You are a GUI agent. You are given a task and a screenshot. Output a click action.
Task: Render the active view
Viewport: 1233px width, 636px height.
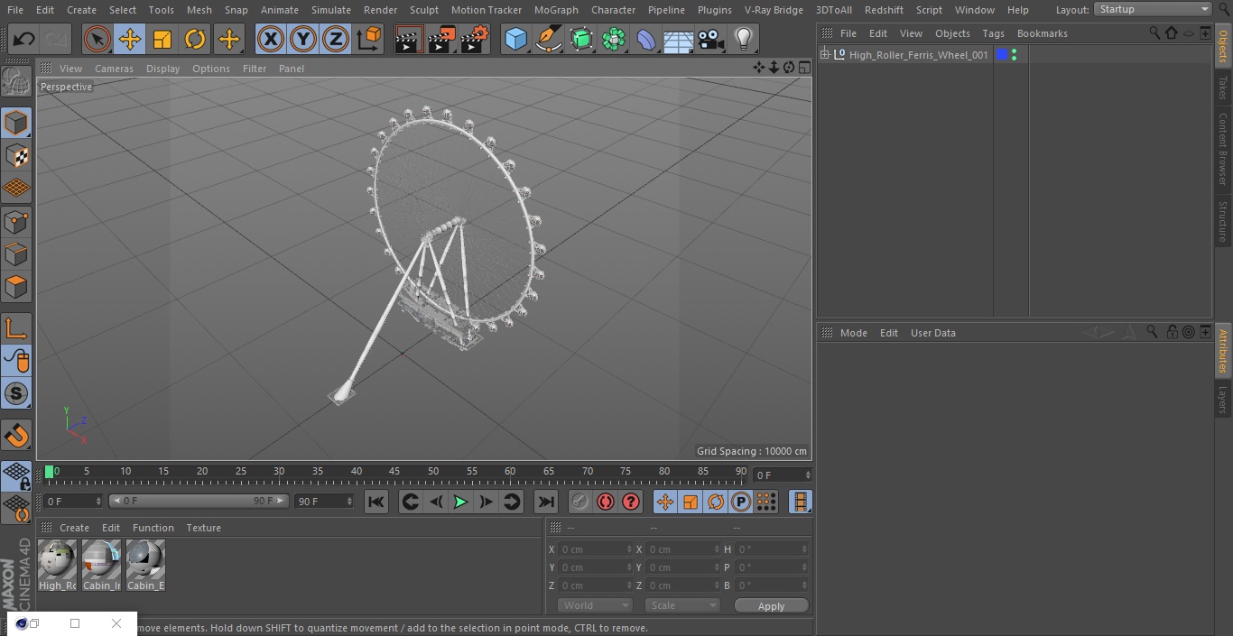coord(409,39)
